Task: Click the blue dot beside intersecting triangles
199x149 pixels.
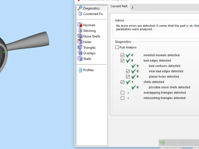Action: (128, 98)
